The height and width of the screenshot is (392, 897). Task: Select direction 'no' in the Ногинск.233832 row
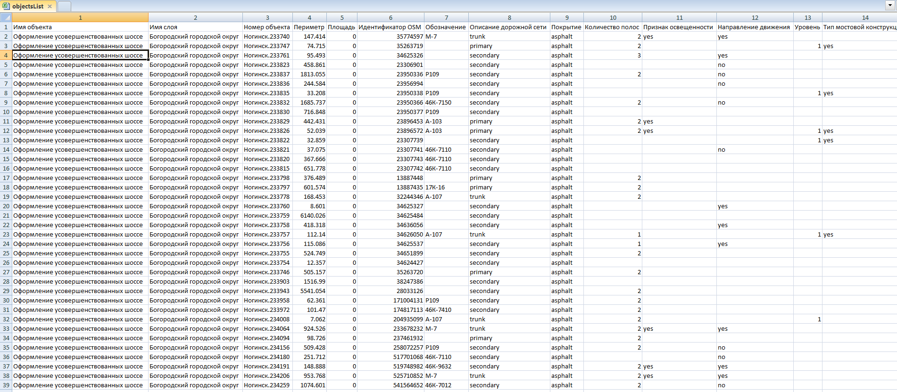tap(755, 102)
